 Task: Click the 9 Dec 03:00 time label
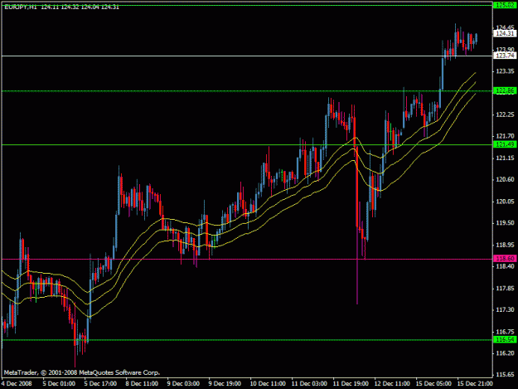click(183, 383)
